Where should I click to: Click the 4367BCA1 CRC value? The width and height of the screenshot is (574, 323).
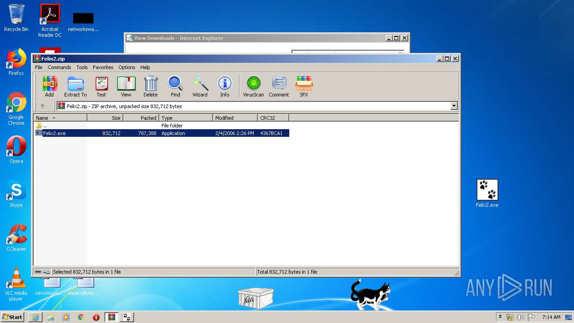(x=271, y=133)
